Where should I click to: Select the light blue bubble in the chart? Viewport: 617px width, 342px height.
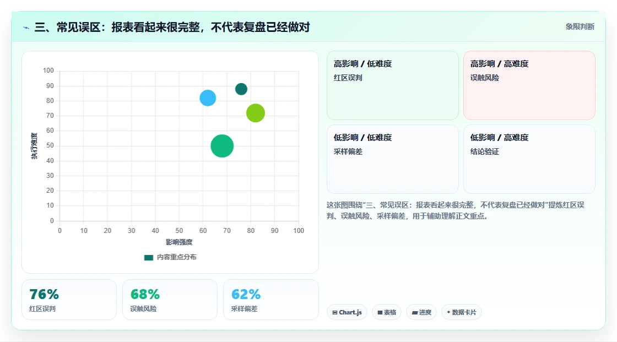point(208,98)
